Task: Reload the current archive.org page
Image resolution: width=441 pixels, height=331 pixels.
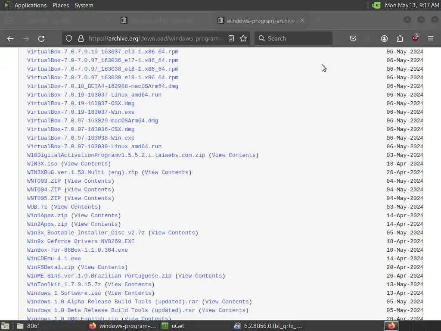Action: 41,38
